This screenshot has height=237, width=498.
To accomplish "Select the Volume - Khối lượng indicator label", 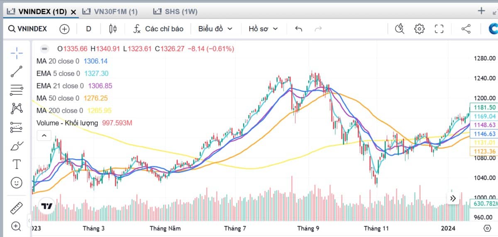I will [67, 123].
